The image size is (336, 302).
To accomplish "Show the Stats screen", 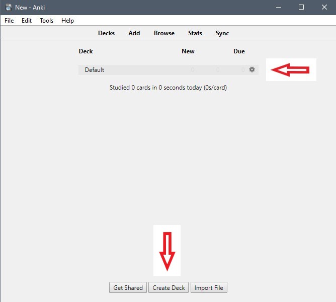I will pyautogui.click(x=195, y=33).
